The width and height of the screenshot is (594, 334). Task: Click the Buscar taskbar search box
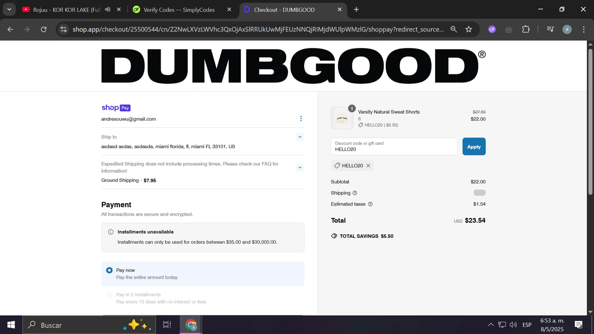click(89, 325)
